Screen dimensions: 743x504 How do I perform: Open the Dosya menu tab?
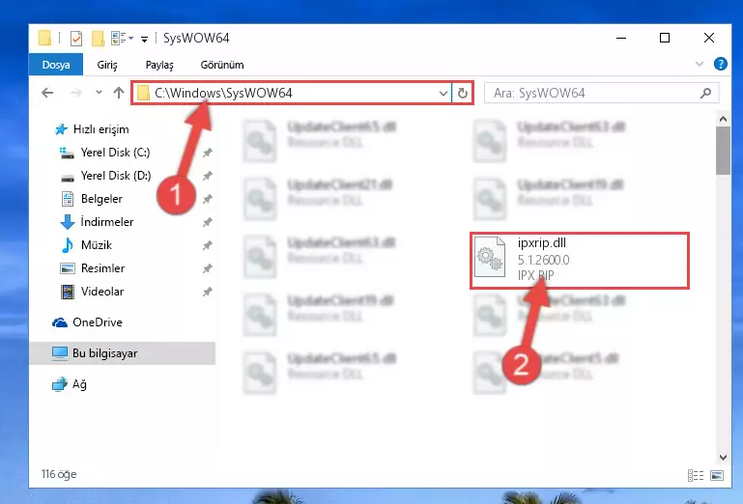tap(56, 65)
